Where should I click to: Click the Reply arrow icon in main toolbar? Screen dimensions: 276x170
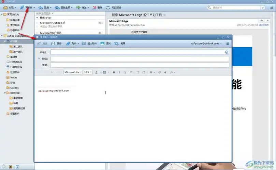41,7
